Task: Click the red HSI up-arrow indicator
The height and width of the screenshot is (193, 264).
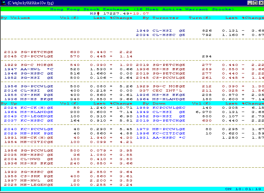Action: [98, 14]
